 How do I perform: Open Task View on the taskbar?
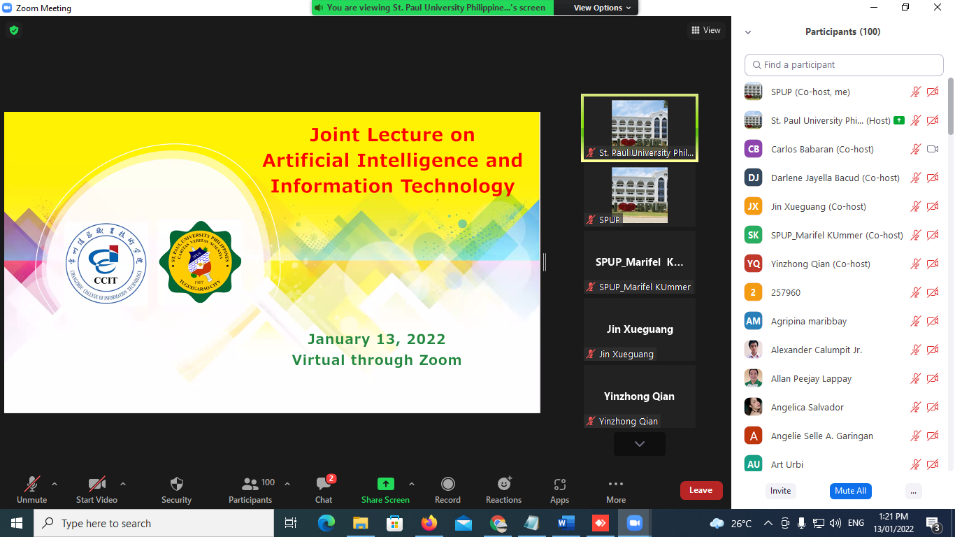(x=292, y=523)
